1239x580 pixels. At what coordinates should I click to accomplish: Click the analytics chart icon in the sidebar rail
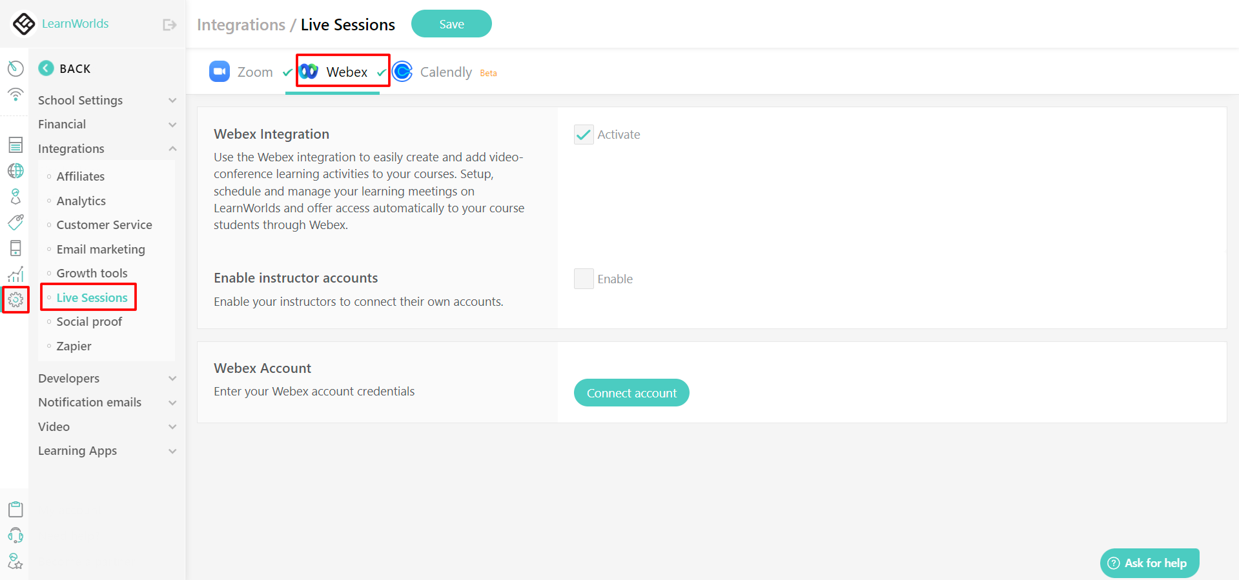(15, 274)
